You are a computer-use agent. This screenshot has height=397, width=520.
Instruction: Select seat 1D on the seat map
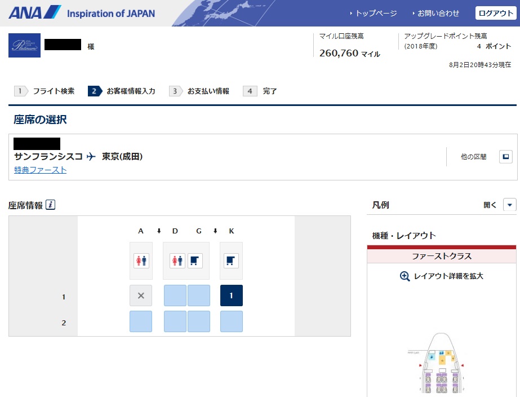click(175, 295)
